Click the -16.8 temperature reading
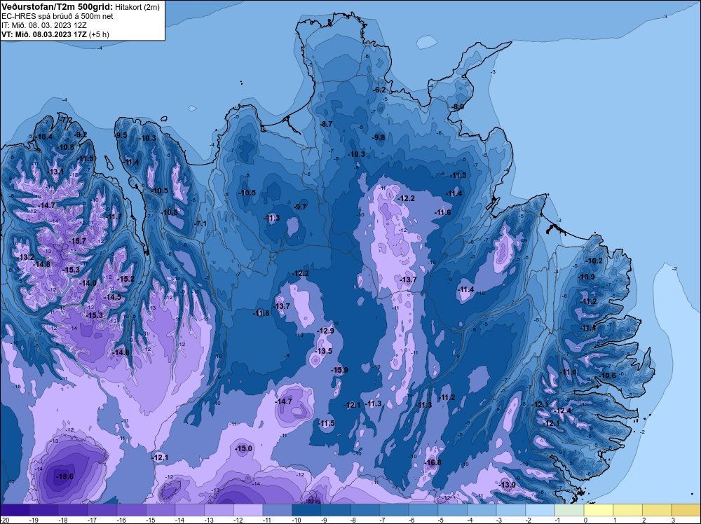701x524 pixels. coord(433,462)
